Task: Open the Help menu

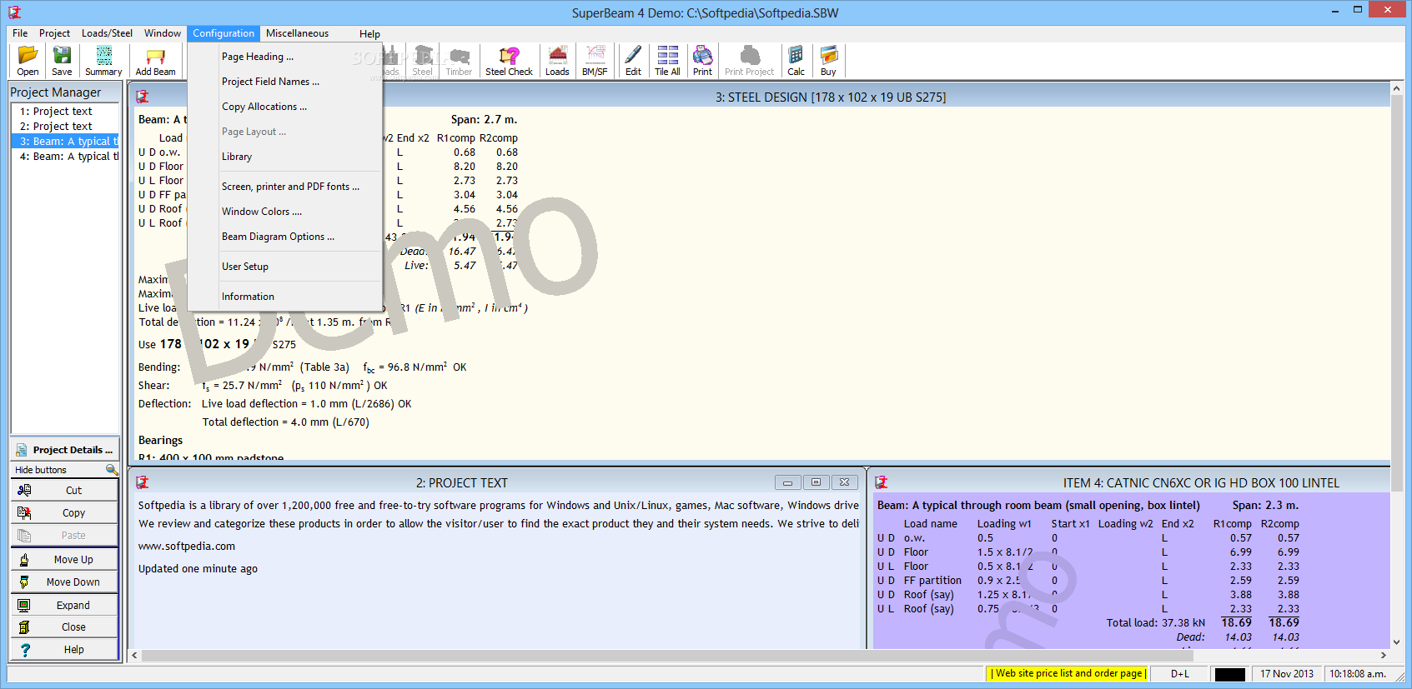Action: tap(369, 33)
